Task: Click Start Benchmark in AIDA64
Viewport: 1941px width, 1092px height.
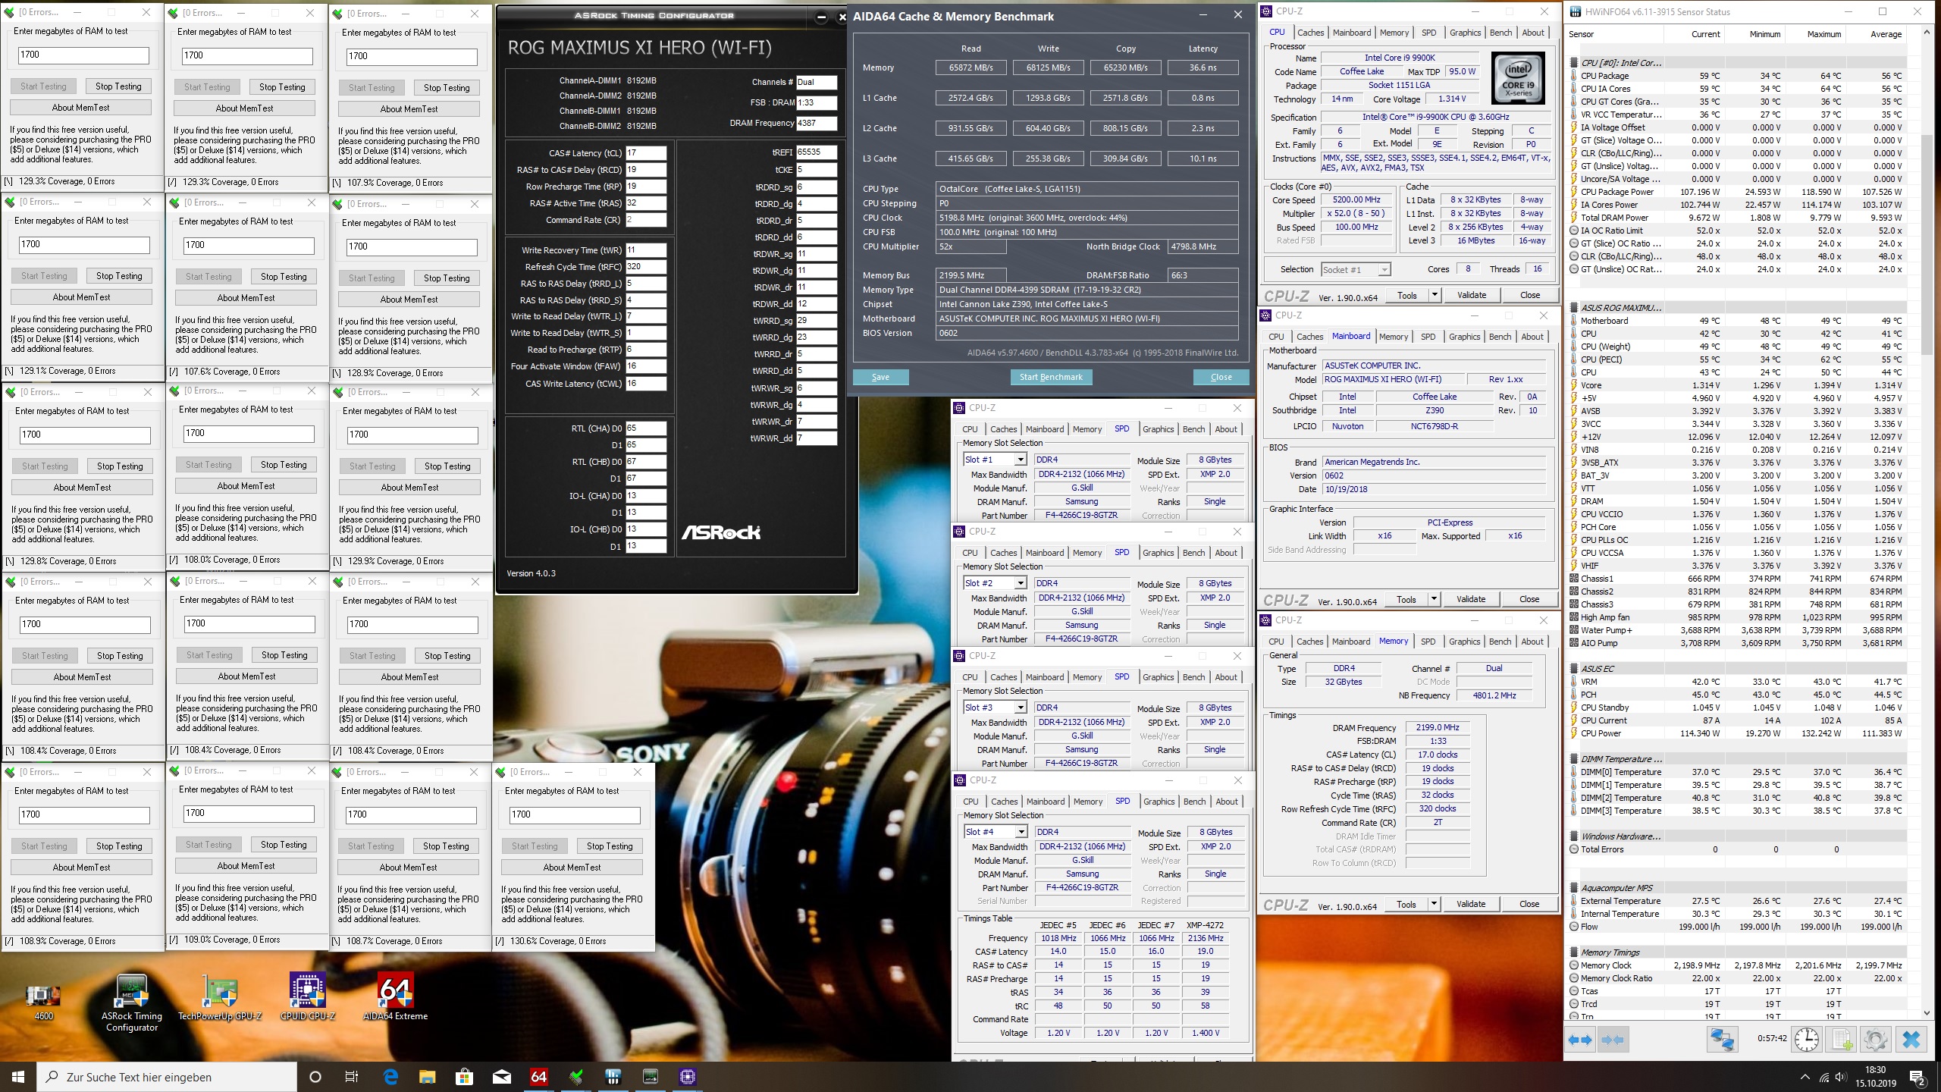Action: pos(1052,377)
